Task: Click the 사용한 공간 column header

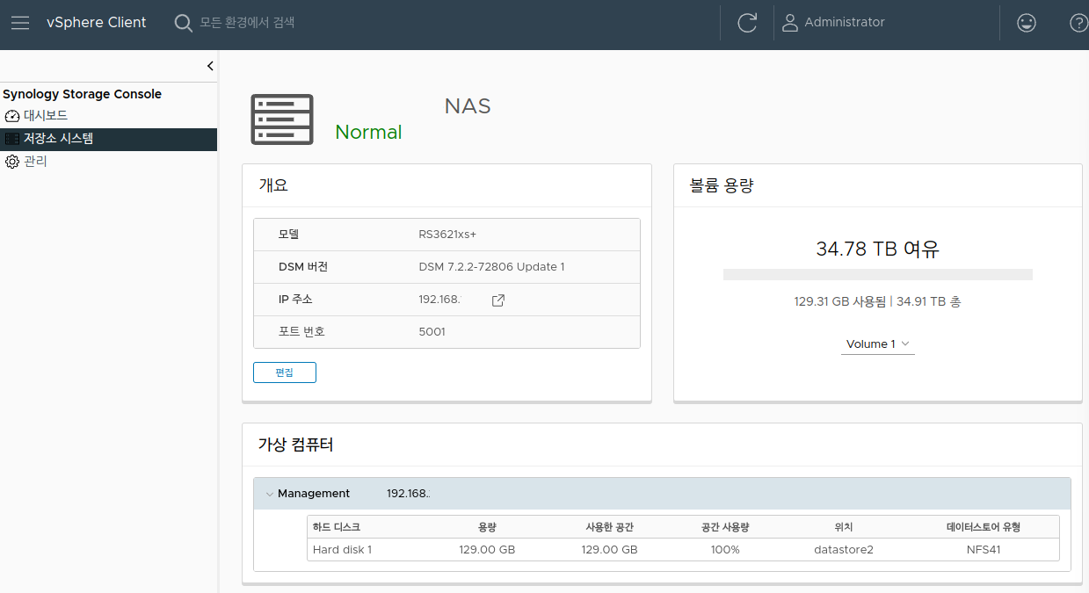Action: tap(610, 527)
